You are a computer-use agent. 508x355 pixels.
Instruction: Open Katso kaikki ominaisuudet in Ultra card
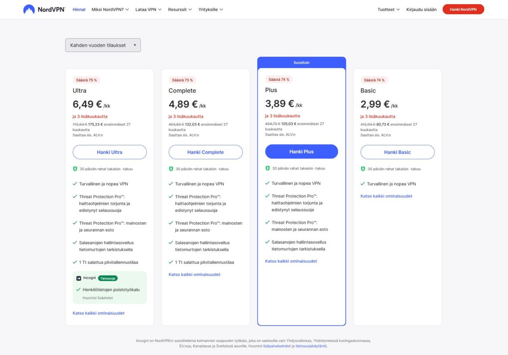[x=98, y=313]
